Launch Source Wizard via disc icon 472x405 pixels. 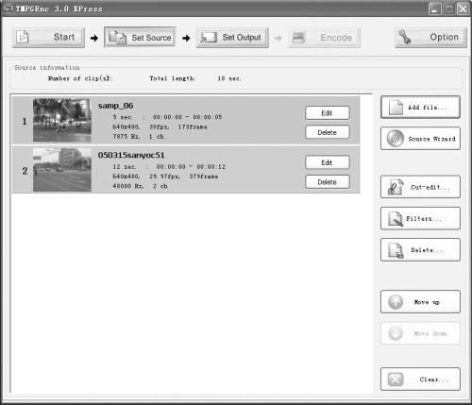[396, 139]
